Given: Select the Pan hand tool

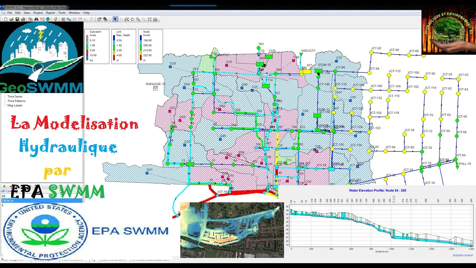Looking at the screenshot, I should [x=132, y=19].
